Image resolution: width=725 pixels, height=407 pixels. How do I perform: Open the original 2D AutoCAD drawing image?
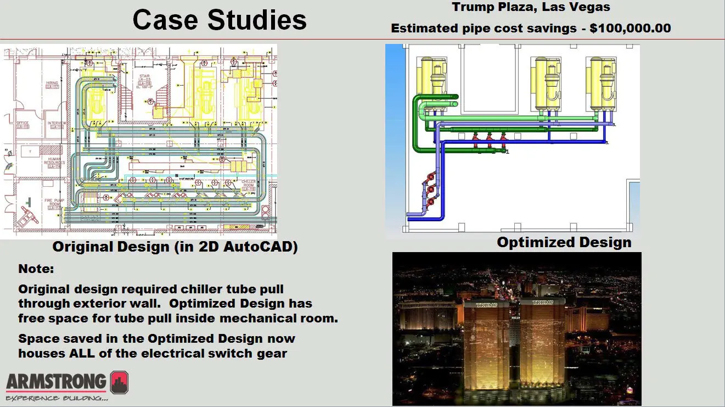tap(140, 142)
